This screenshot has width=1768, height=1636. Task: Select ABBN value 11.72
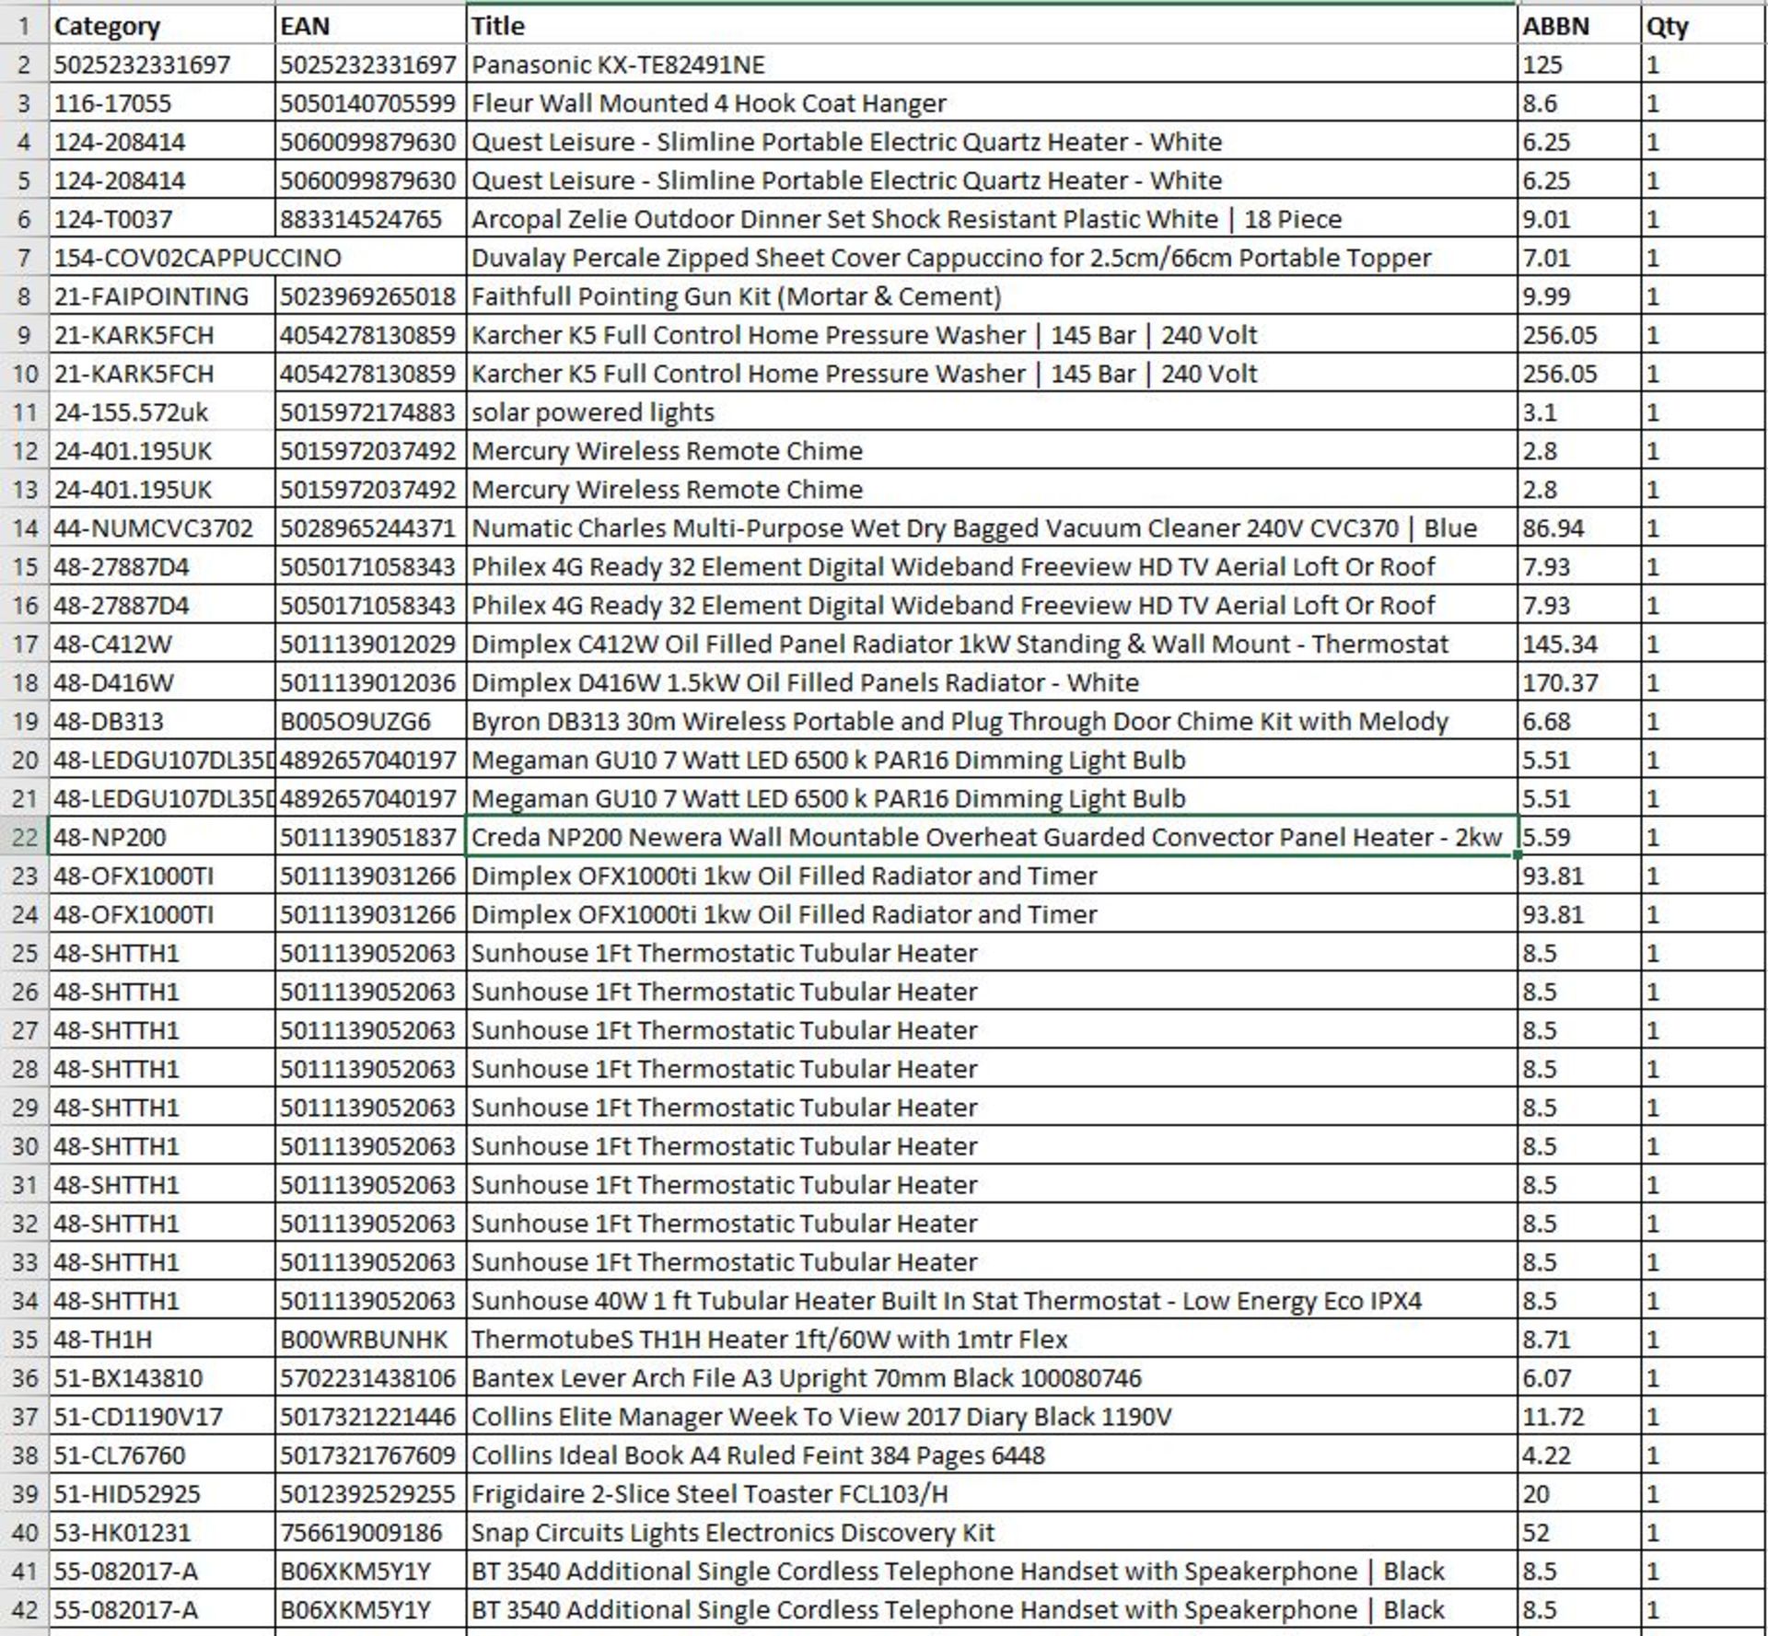tap(1579, 1417)
